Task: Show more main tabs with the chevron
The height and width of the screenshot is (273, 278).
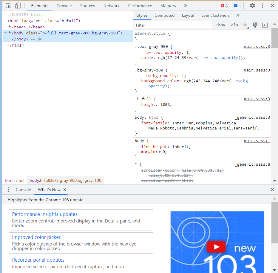Action: pyautogui.click(x=185, y=6)
